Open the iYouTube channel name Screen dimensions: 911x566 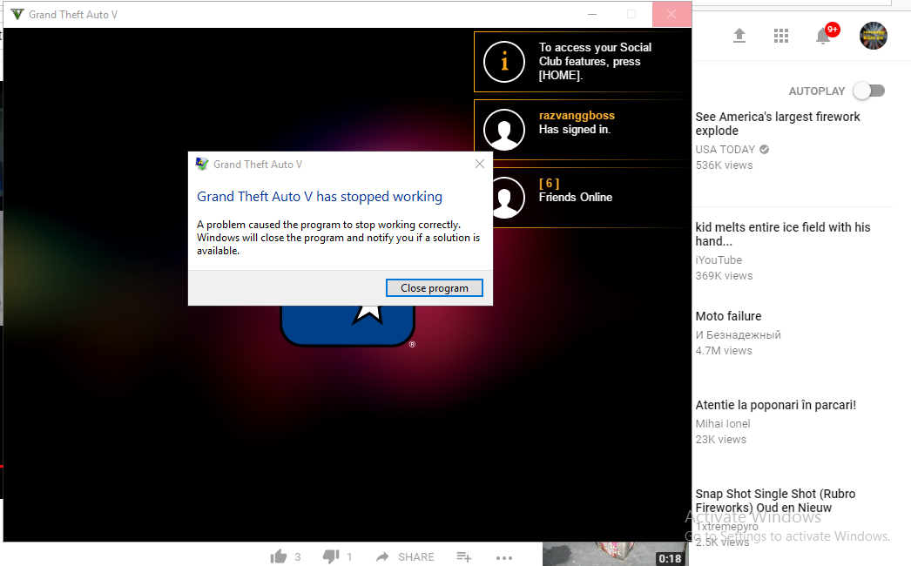point(719,259)
